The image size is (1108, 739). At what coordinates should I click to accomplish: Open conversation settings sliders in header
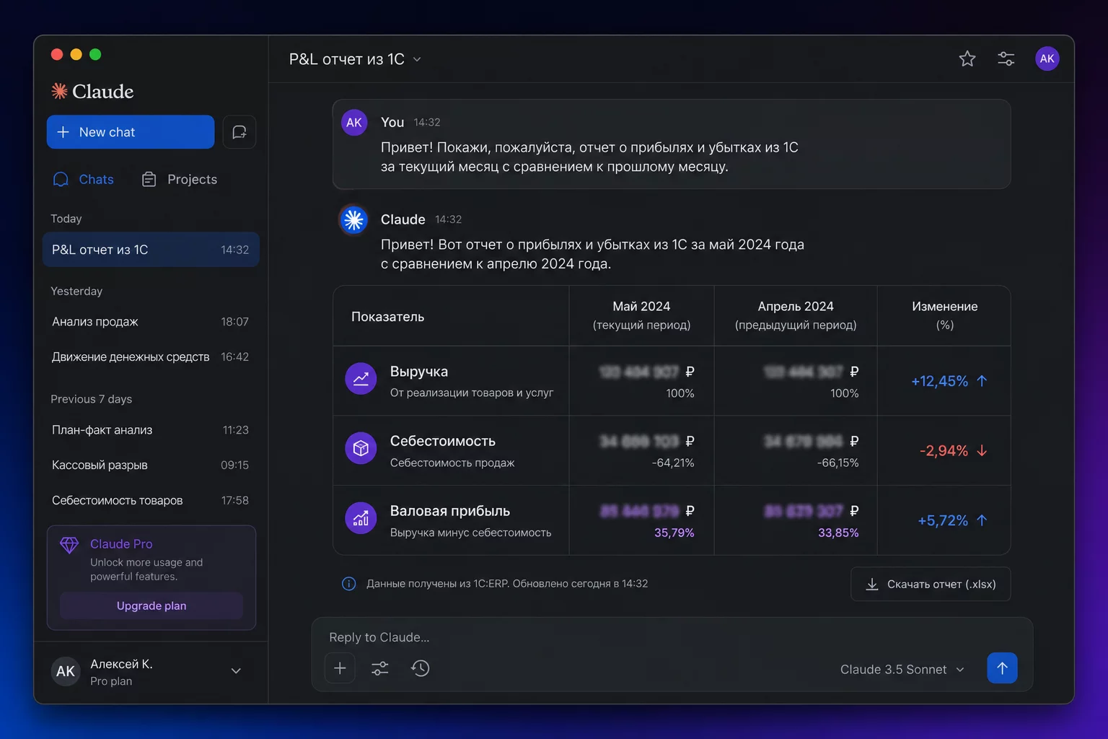tap(1006, 58)
